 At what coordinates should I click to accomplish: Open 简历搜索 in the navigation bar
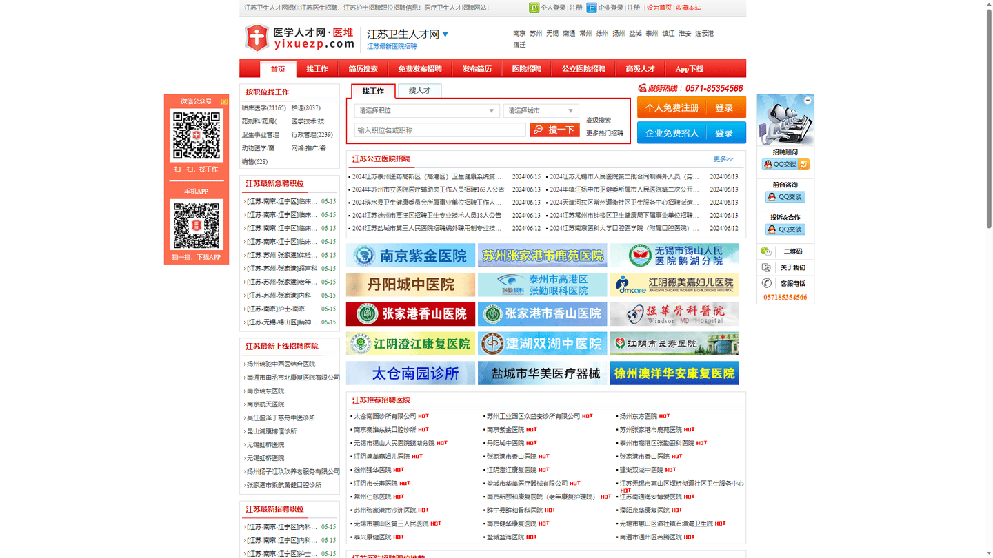pos(363,69)
